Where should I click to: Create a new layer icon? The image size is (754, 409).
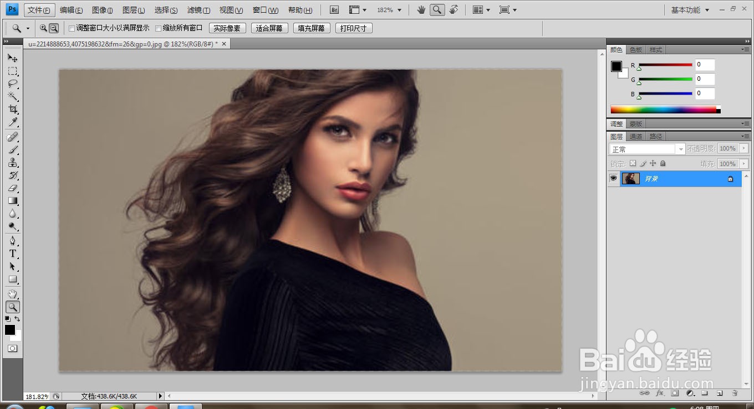[x=719, y=393]
